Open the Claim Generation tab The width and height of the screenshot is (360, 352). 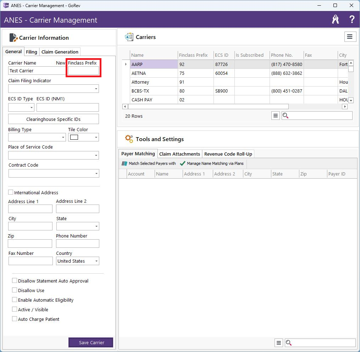point(60,52)
